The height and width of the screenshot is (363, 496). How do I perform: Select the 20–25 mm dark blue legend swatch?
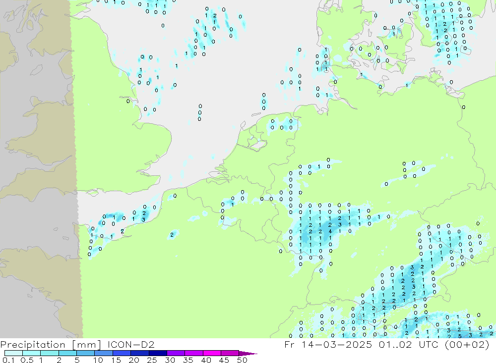(x=139, y=353)
